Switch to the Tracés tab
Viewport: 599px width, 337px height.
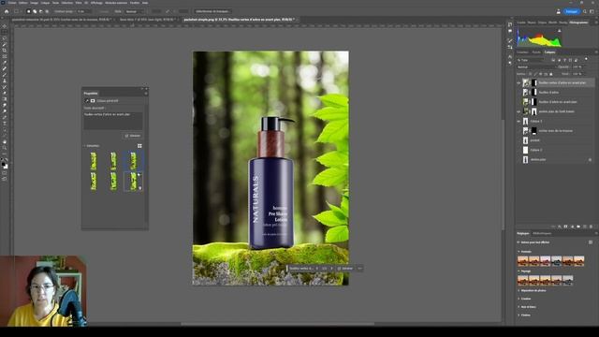(536, 52)
